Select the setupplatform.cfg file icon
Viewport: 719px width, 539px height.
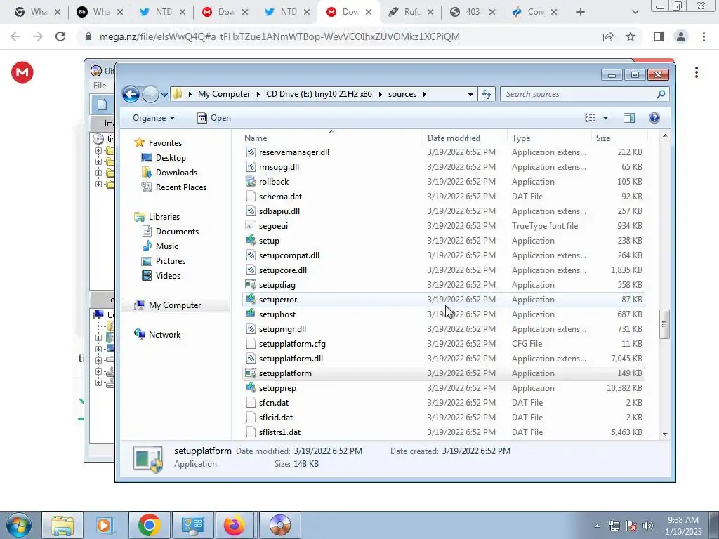pyautogui.click(x=251, y=344)
